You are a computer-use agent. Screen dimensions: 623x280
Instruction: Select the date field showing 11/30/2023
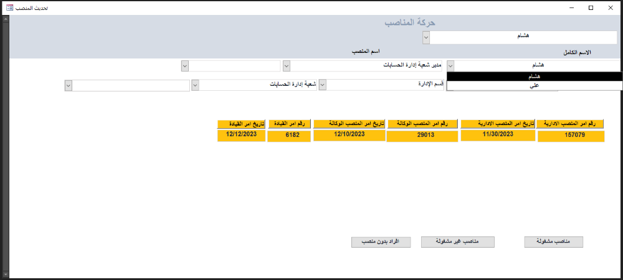tap(497, 136)
